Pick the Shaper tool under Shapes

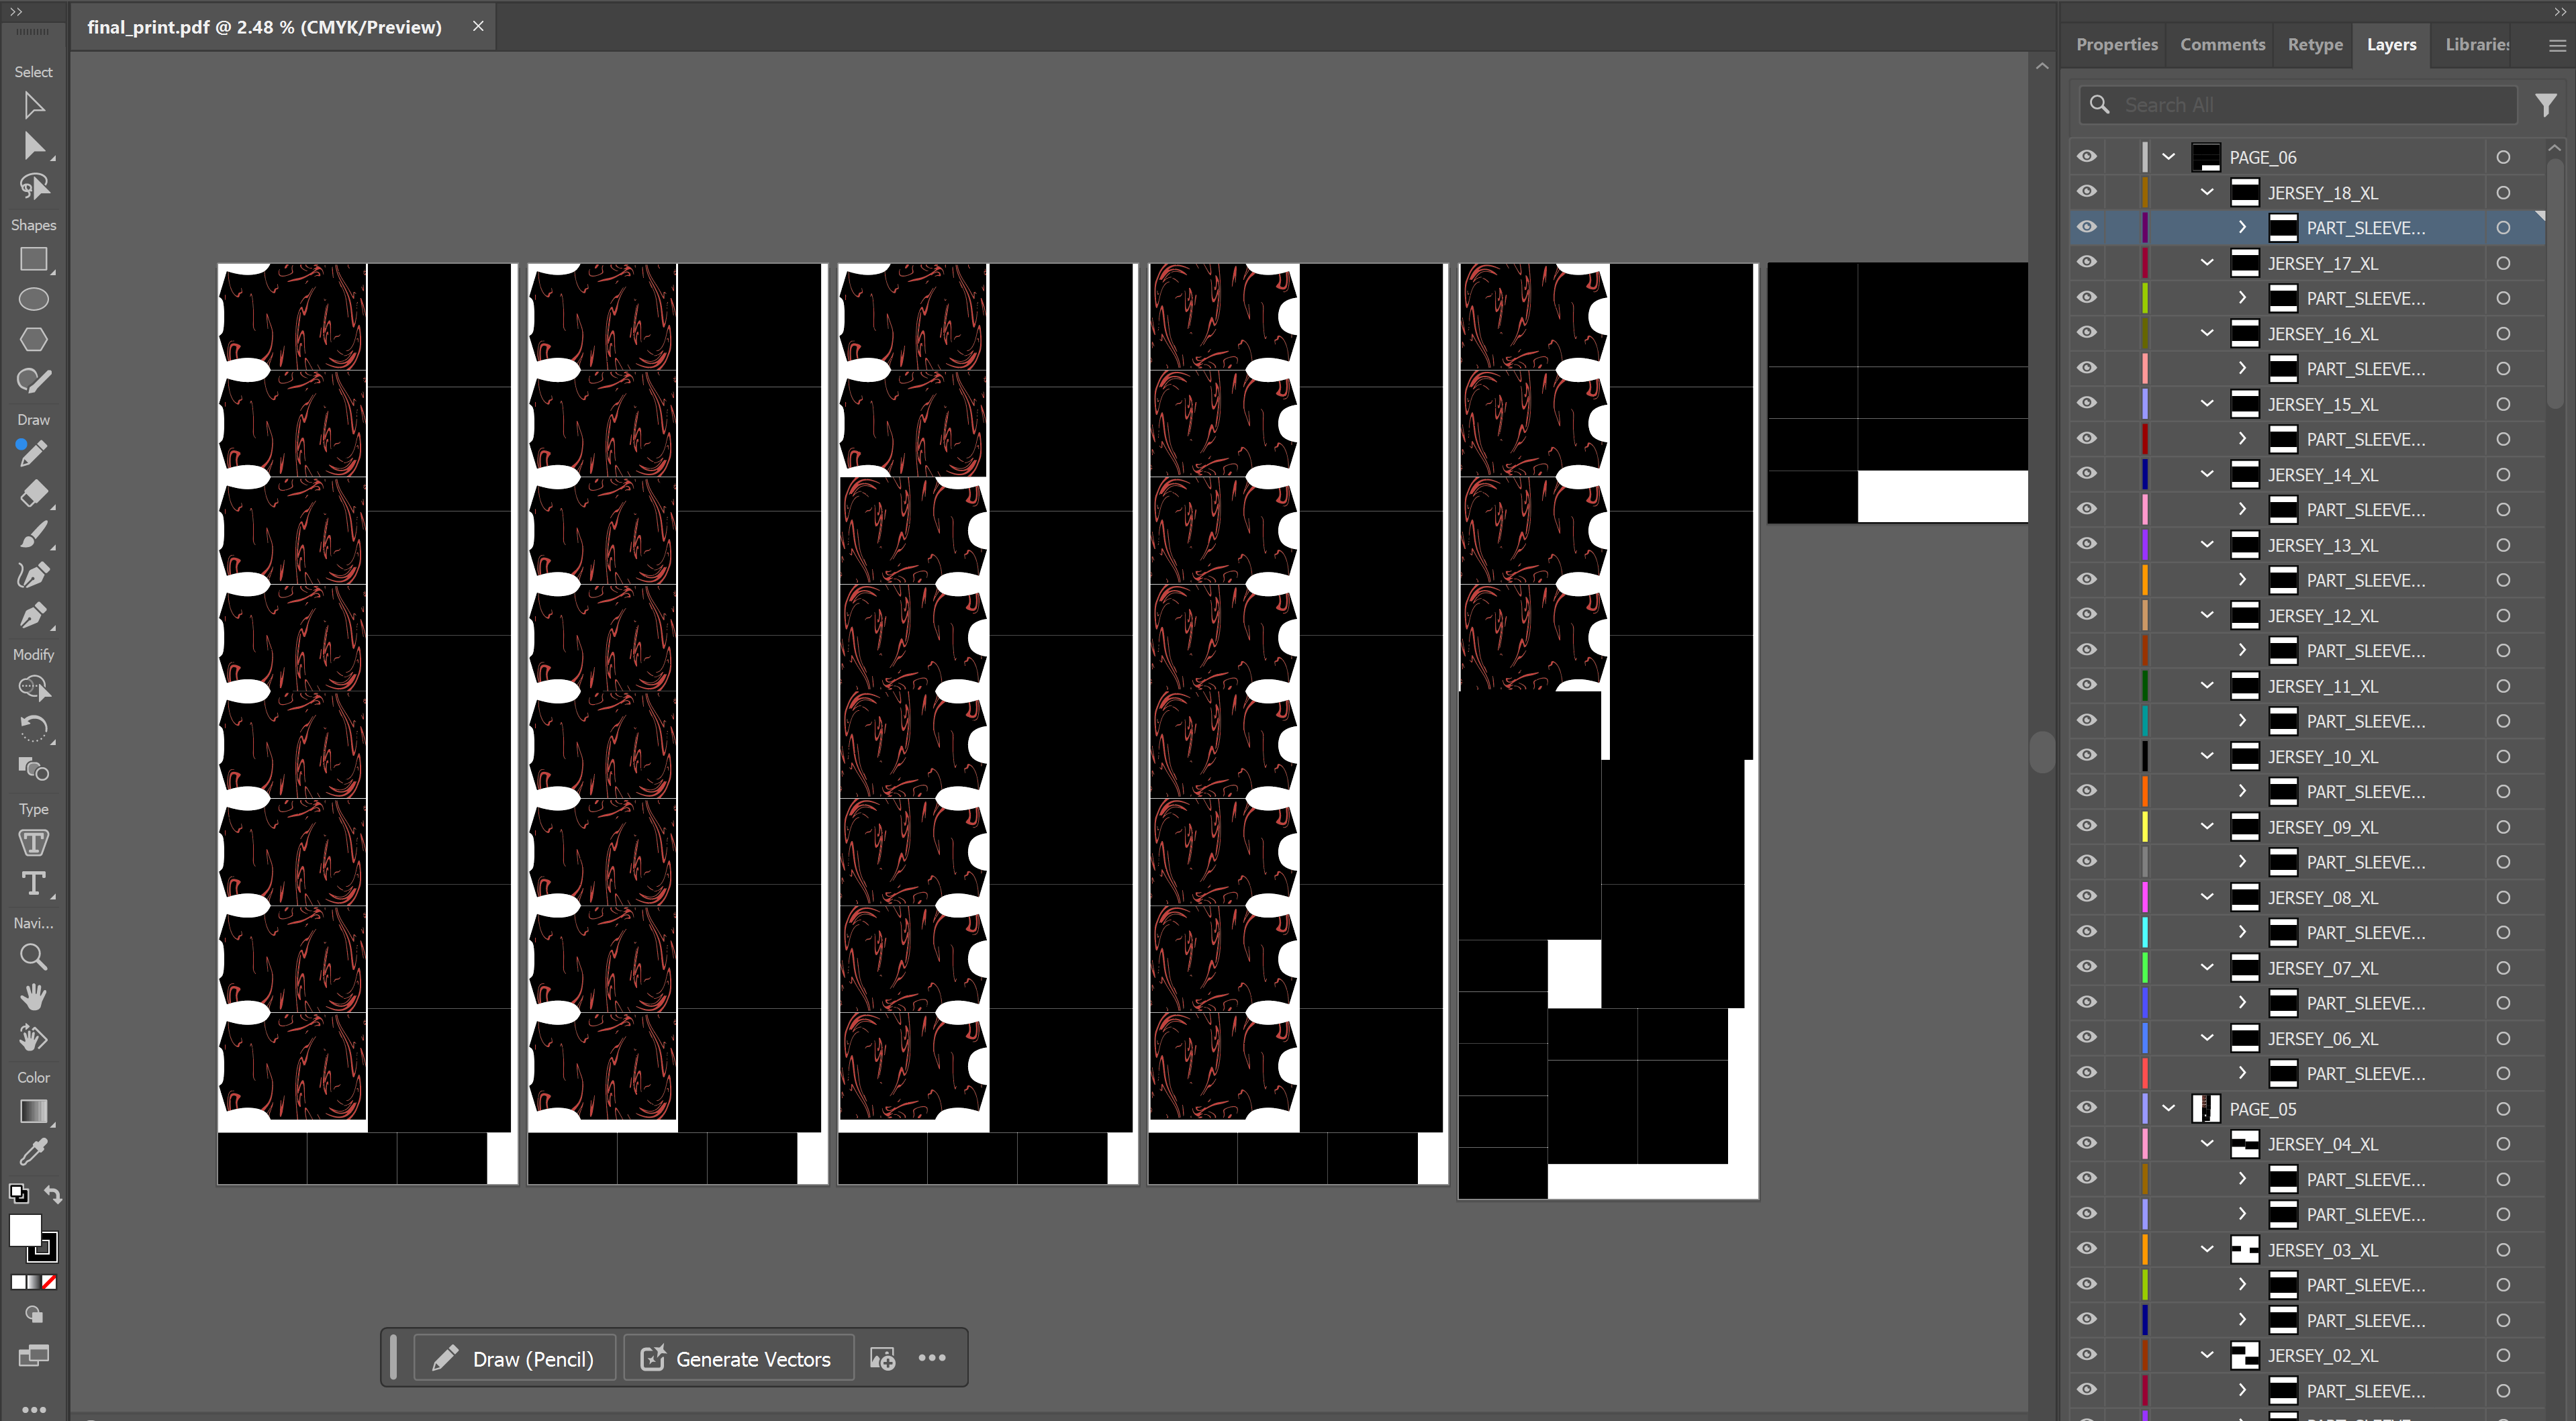[33, 380]
